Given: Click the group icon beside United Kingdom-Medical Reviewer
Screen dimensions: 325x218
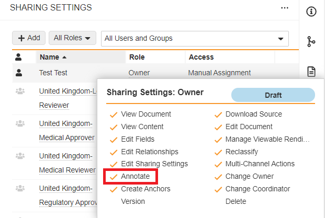Looking at the screenshot, I should (20, 156).
